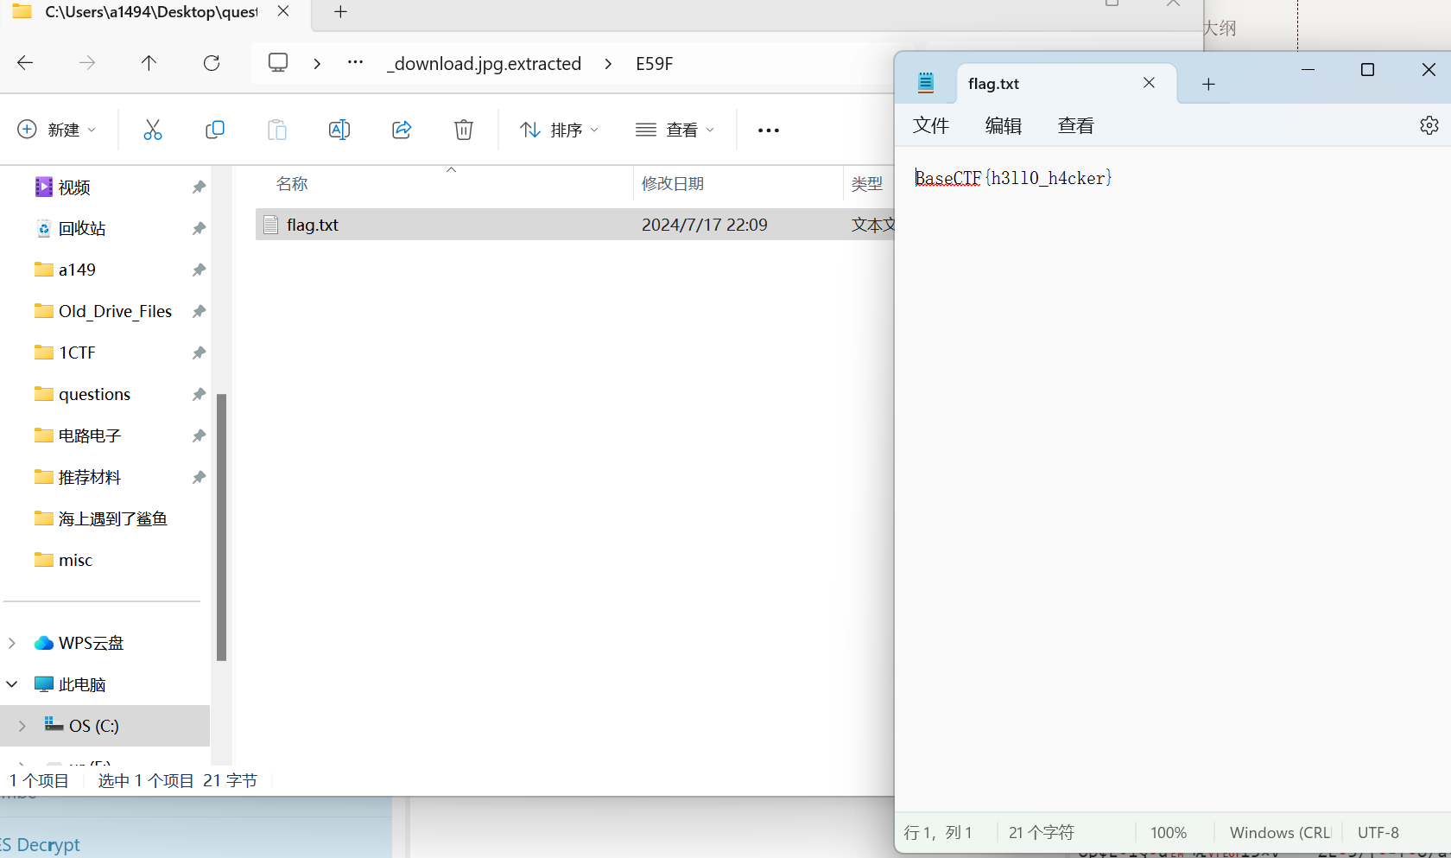The image size is (1451, 858).
Task: Select OS (C:) drive in sidebar
Action: 94,726
